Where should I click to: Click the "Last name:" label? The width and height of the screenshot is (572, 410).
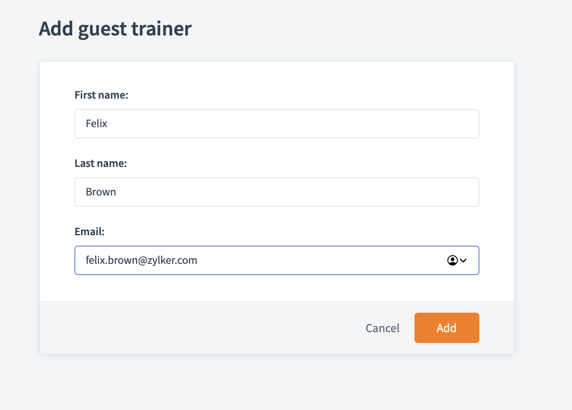click(x=100, y=163)
